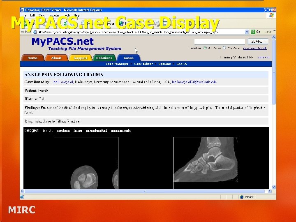Open the Advanced Search link
This screenshot has width=296, height=222.
click(254, 48)
